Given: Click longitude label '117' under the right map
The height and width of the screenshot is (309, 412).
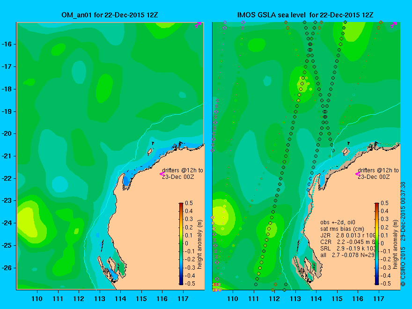Looking at the screenshot, I should click(379, 299).
